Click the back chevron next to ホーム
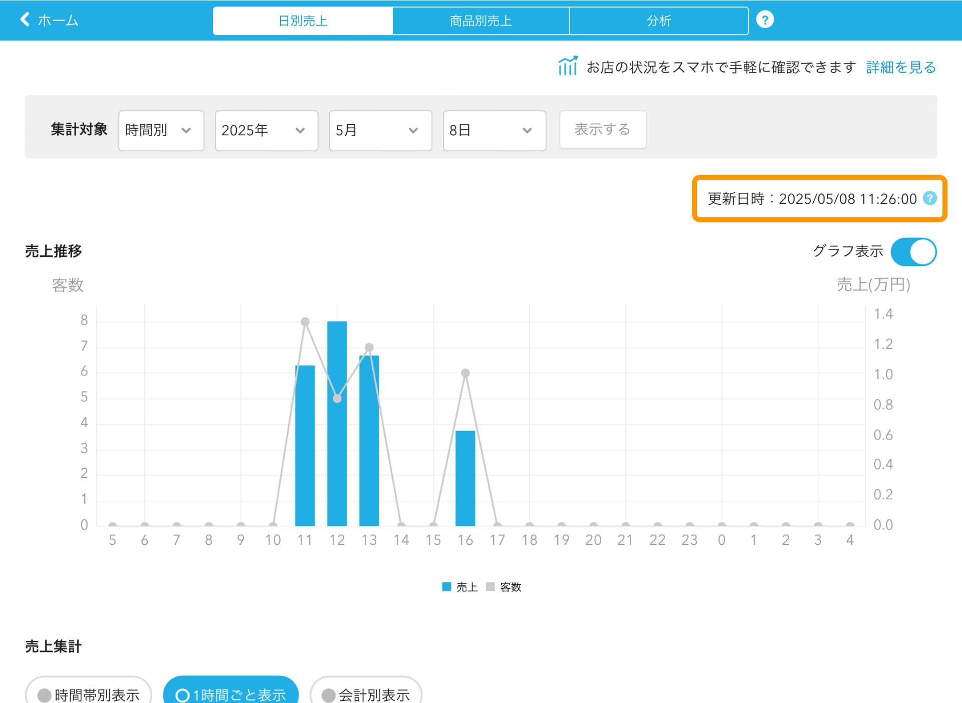 [25, 20]
